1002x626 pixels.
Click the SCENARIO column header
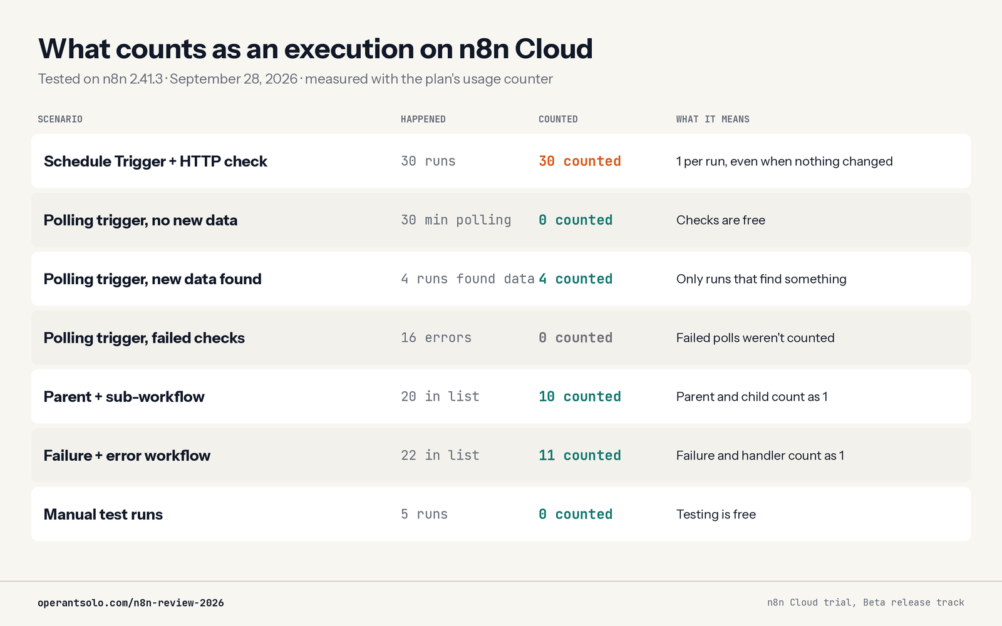click(60, 119)
